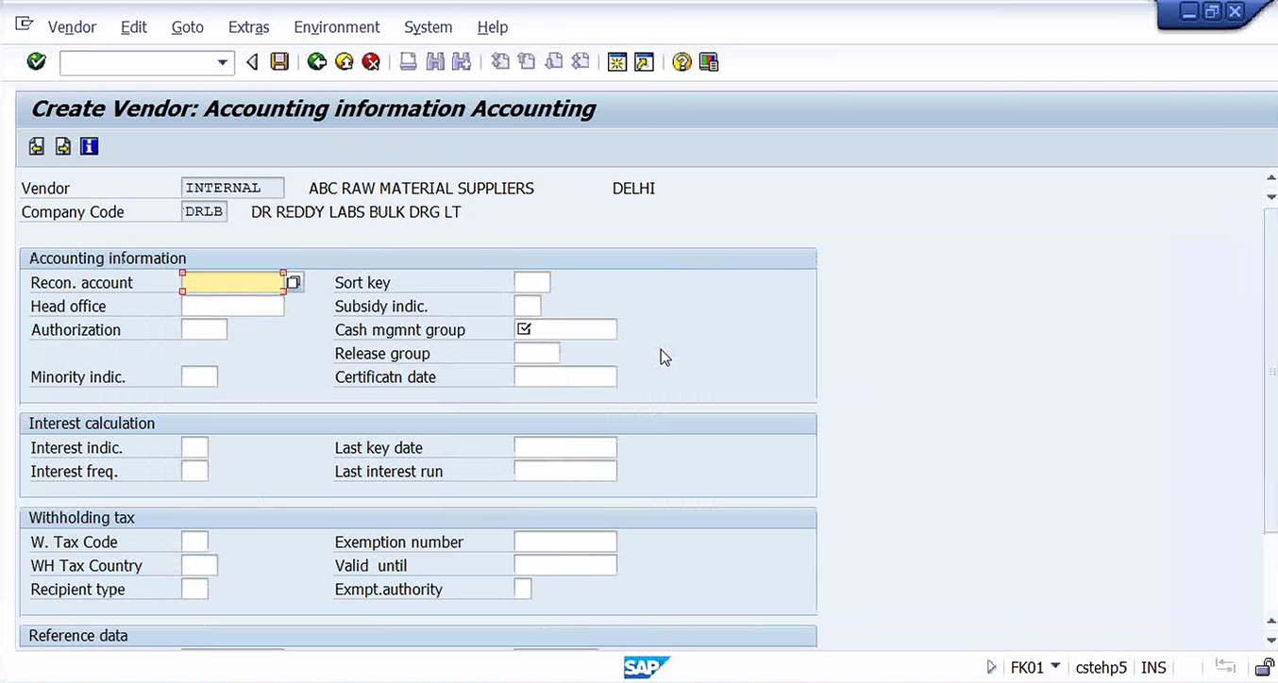Save the vendor with the floppy disk icon
The height and width of the screenshot is (683, 1278).
279,62
